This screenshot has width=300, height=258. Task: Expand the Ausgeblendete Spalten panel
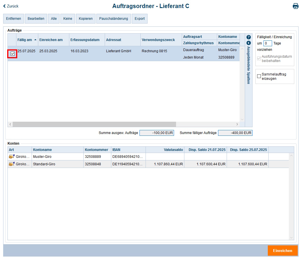tap(249, 43)
